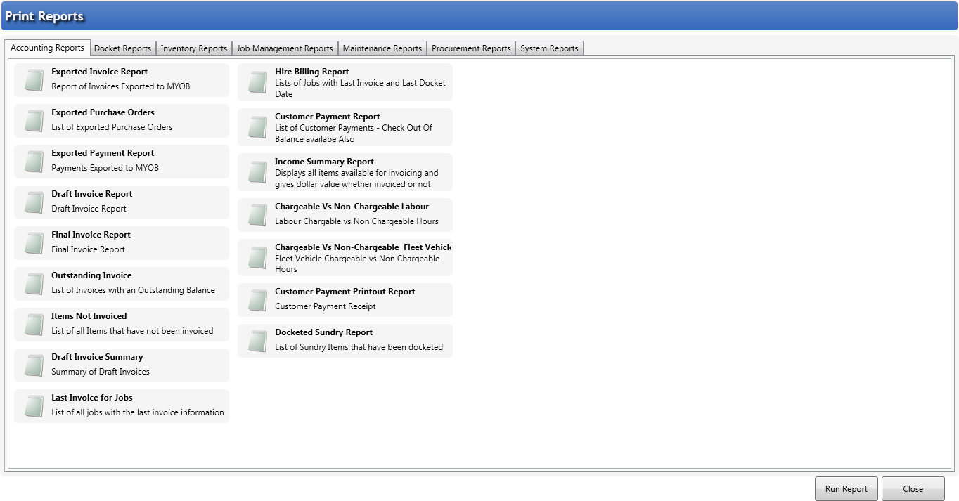Click 'List of Invoices with an Outstanding Balance'

click(x=134, y=290)
